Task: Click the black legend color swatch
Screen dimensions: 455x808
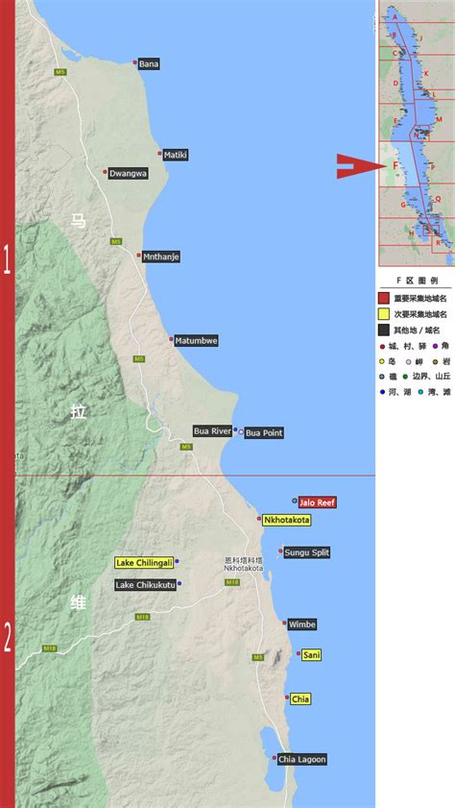Action: pos(384,329)
